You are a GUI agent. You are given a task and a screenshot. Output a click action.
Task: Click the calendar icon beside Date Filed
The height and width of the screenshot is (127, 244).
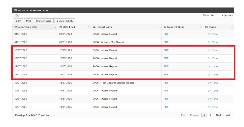[x=61, y=27]
